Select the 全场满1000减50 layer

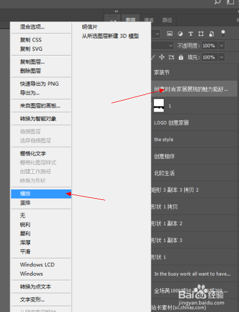coord(194,291)
